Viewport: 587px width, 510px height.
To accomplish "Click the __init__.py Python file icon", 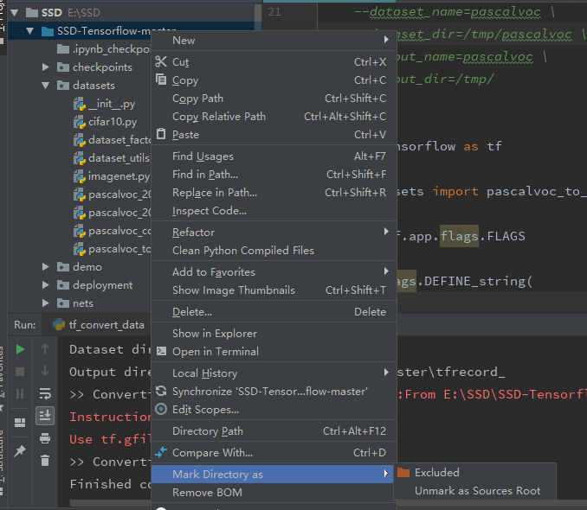I will click(80, 104).
